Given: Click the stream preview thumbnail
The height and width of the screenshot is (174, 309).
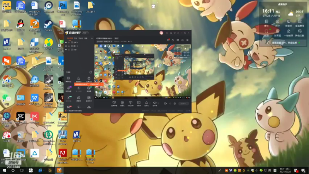Looking at the screenshot, I should [143, 71].
